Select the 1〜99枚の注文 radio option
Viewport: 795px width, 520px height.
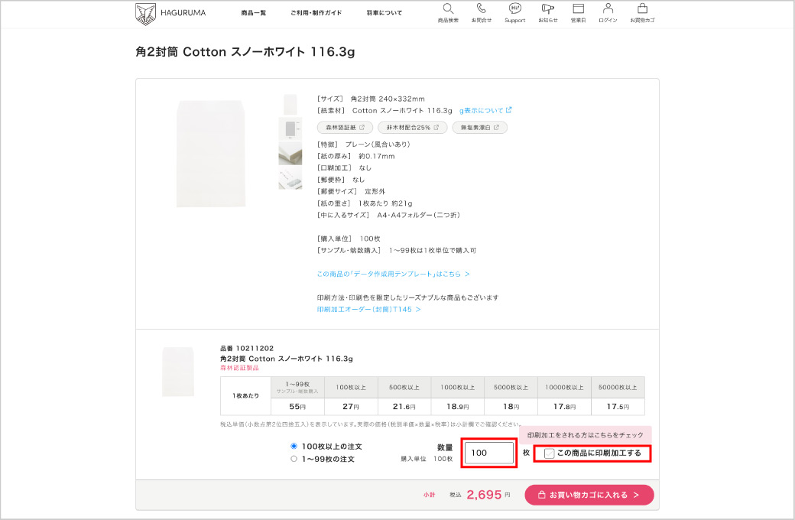pyautogui.click(x=294, y=459)
